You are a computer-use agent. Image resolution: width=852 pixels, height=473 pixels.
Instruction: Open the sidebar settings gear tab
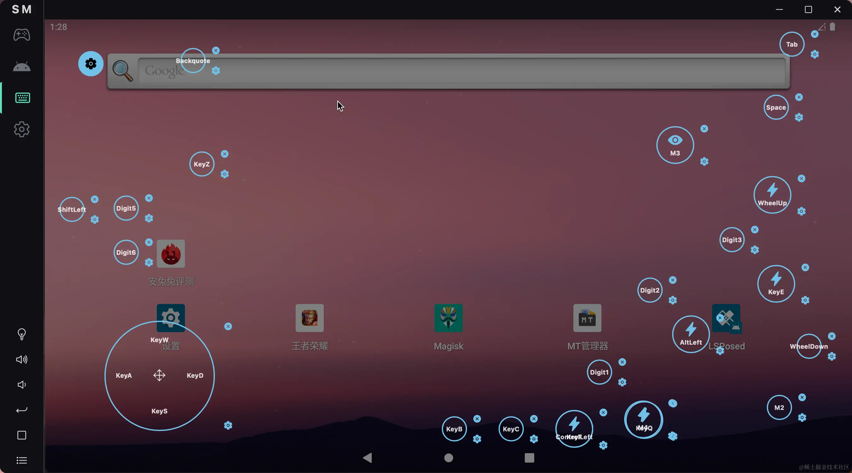coord(22,129)
